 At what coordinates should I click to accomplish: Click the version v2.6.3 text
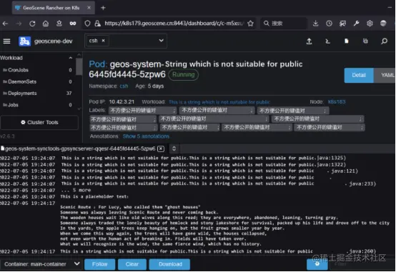(7, 136)
